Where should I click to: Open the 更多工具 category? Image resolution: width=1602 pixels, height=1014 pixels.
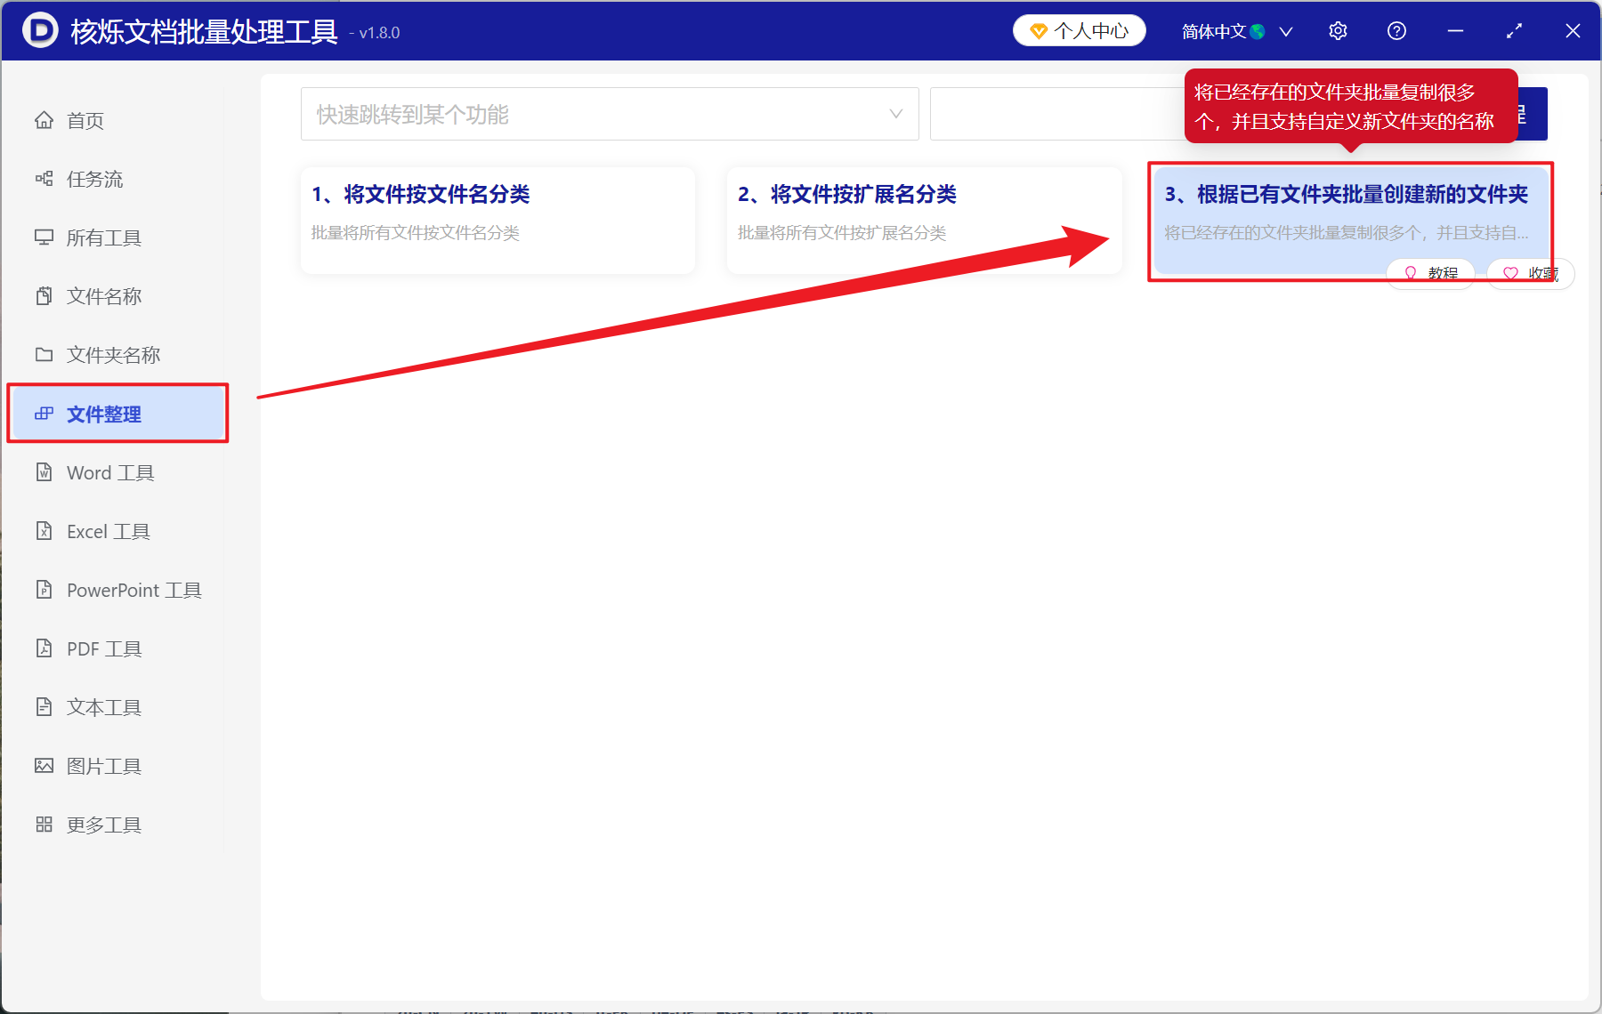(x=103, y=824)
